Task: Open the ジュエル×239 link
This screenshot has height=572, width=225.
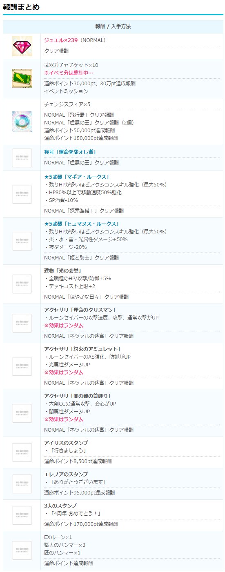Action: [61, 40]
